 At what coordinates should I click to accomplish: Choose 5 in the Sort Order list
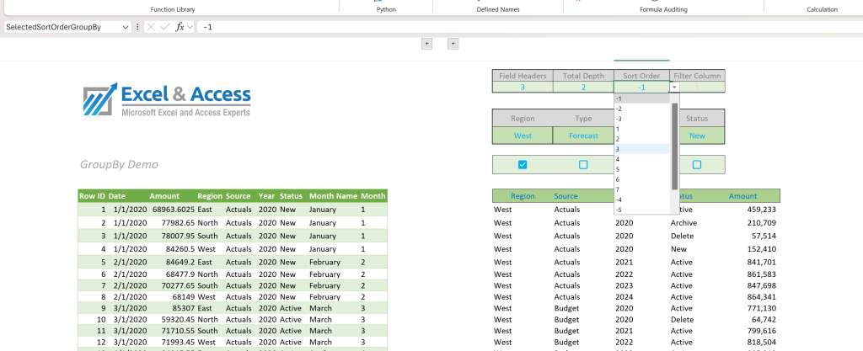[x=642, y=169]
